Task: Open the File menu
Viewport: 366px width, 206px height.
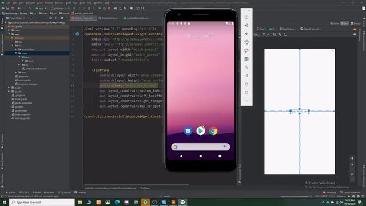Action: coord(8,3)
